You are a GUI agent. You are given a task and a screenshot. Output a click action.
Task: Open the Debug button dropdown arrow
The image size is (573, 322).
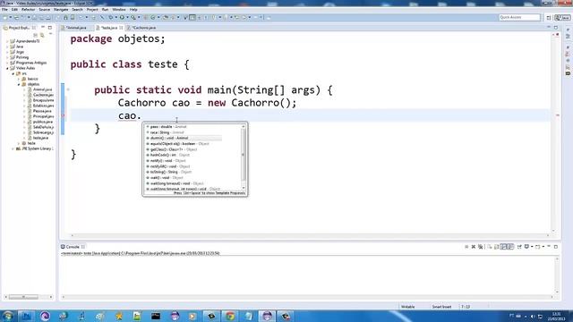tap(115, 18)
